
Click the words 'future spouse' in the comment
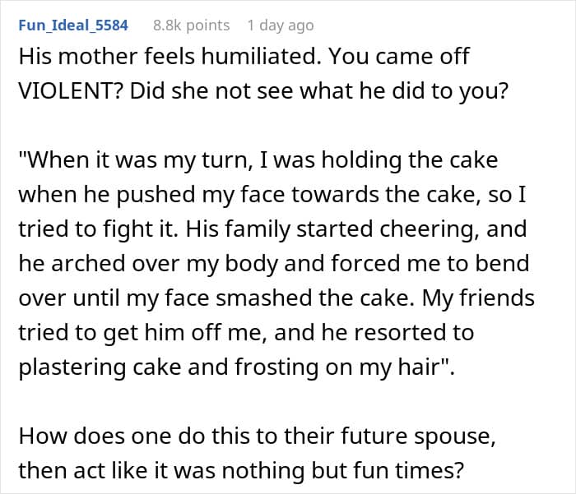(418, 436)
